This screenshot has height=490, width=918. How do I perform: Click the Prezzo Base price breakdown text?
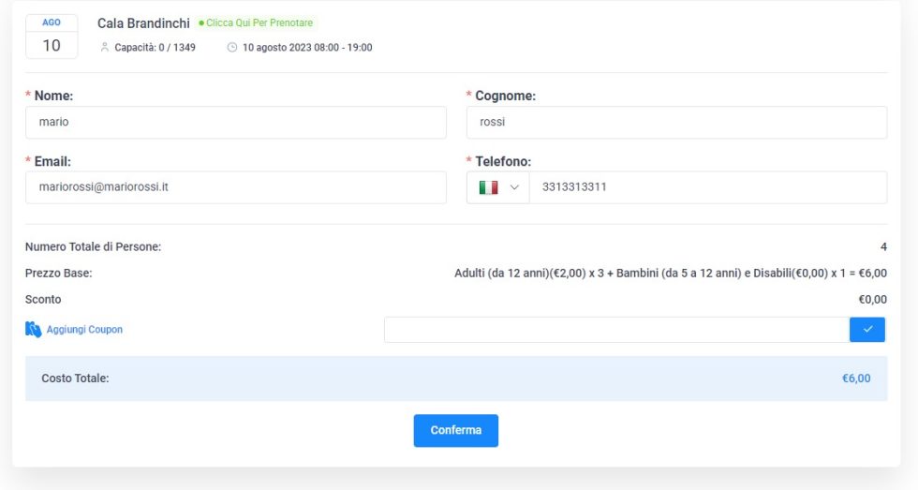click(670, 274)
